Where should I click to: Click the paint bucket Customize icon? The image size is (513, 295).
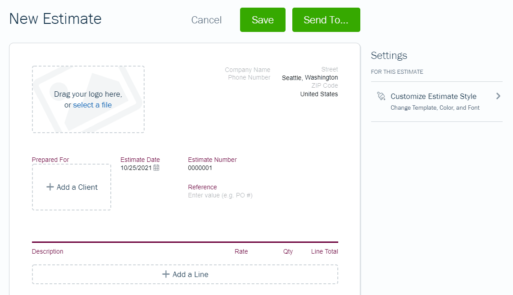[381, 96]
